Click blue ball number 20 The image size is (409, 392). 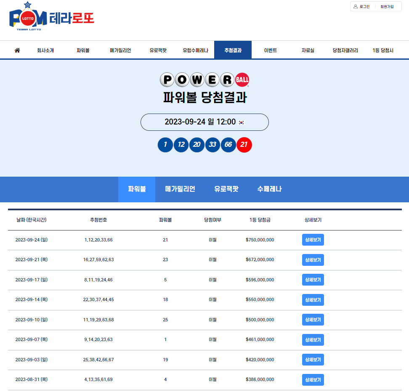197,145
